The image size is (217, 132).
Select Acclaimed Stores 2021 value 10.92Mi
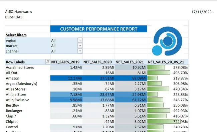coord(131,68)
